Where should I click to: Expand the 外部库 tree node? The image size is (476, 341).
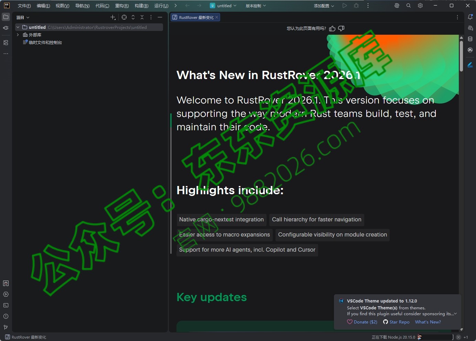(x=18, y=35)
